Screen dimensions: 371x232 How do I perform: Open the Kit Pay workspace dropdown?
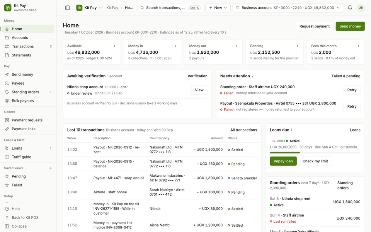tap(89, 8)
